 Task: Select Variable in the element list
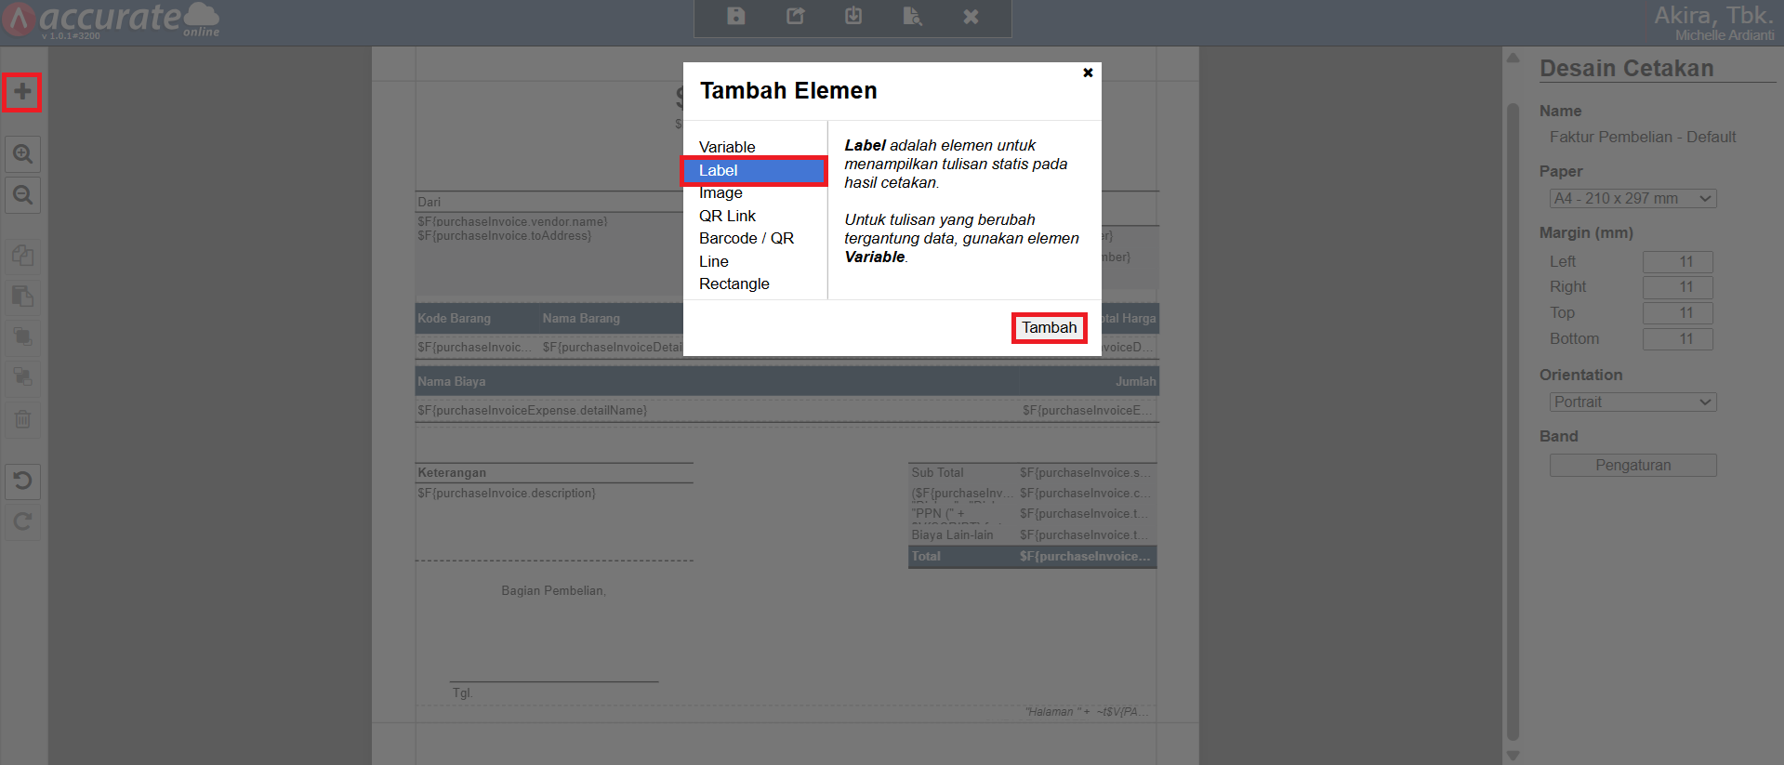pyautogui.click(x=727, y=147)
